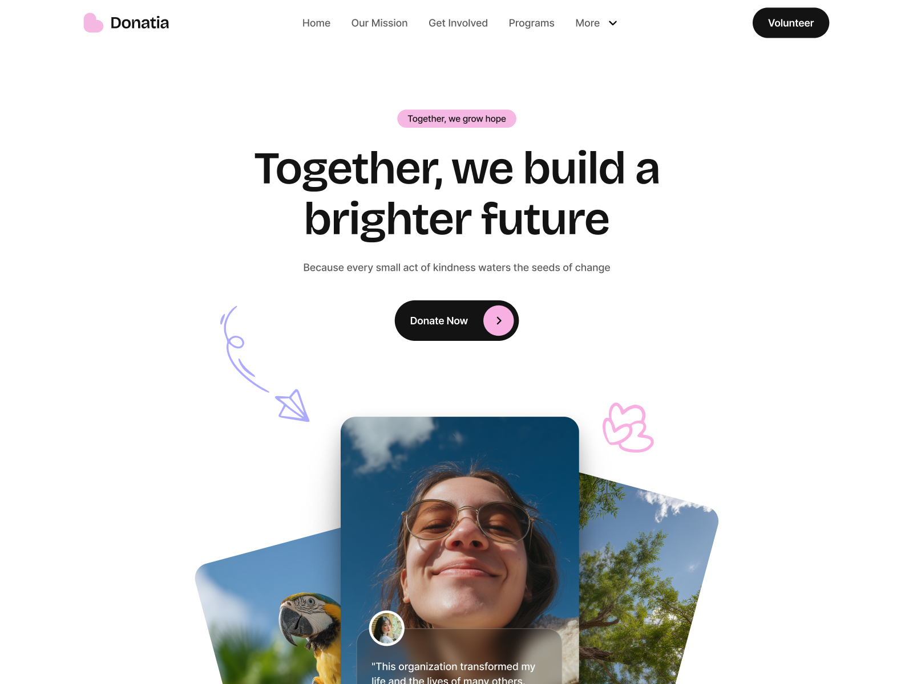
Task: Click the pink arrow circle in Donate Now
Action: [x=499, y=321]
